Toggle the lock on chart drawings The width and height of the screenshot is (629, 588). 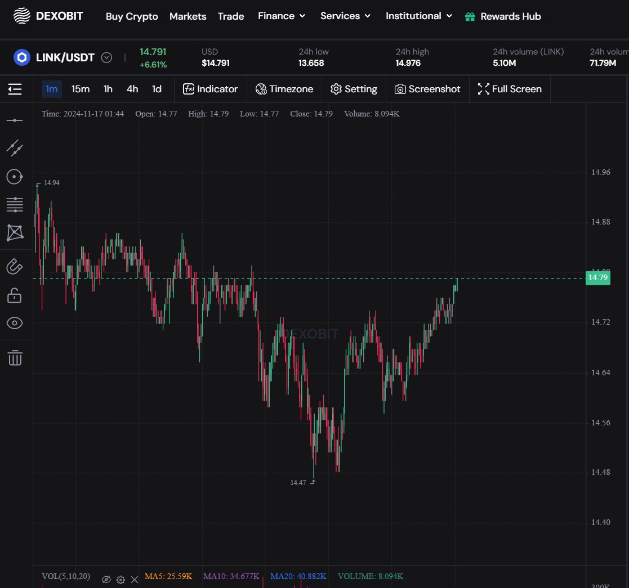point(15,295)
